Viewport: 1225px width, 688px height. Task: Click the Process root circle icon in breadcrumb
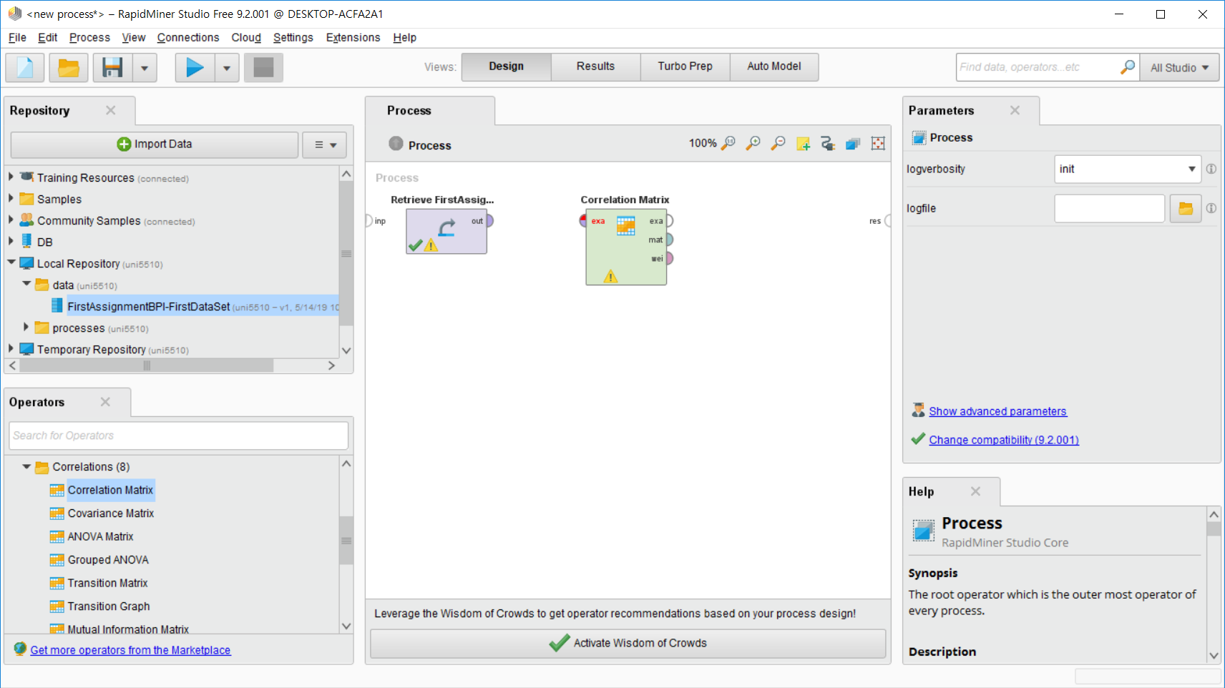[396, 143]
